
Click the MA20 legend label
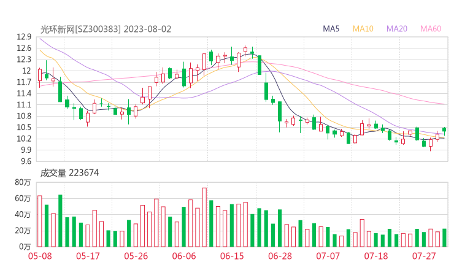(x=397, y=29)
